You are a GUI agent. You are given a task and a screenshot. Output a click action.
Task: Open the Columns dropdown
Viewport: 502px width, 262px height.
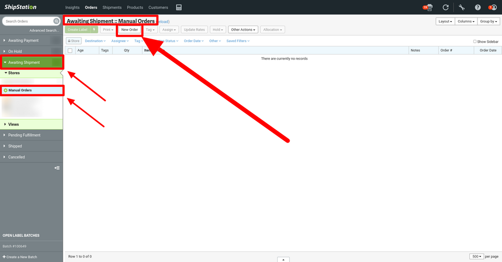coord(466,21)
